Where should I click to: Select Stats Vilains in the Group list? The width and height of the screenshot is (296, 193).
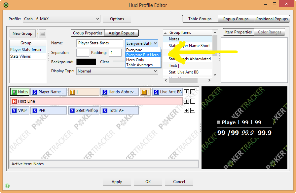click(x=28, y=56)
